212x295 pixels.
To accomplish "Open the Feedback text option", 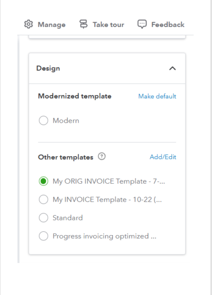I will coord(168,25).
